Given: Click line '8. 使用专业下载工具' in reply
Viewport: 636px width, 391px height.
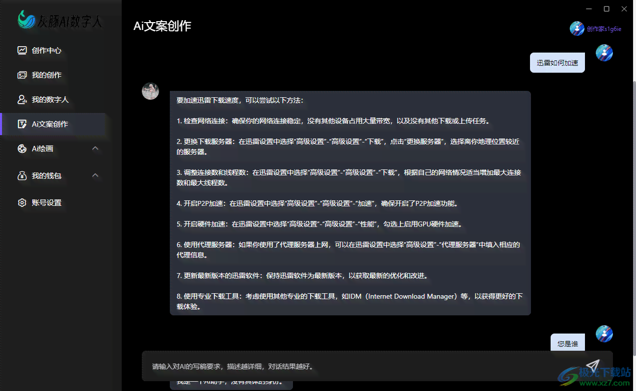Looking at the screenshot, I should point(349,302).
